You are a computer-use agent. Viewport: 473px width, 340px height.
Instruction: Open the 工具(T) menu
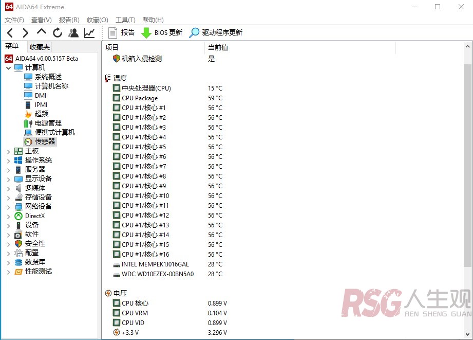(125, 20)
